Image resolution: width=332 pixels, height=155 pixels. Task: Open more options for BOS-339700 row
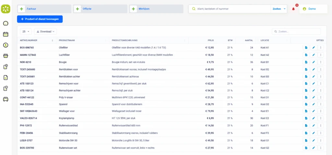[x=321, y=148]
